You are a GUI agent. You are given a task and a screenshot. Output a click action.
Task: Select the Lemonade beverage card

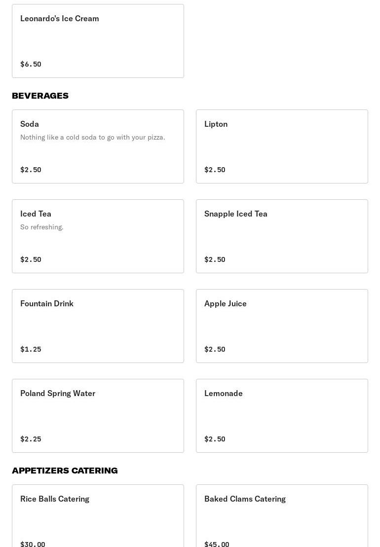282,416
